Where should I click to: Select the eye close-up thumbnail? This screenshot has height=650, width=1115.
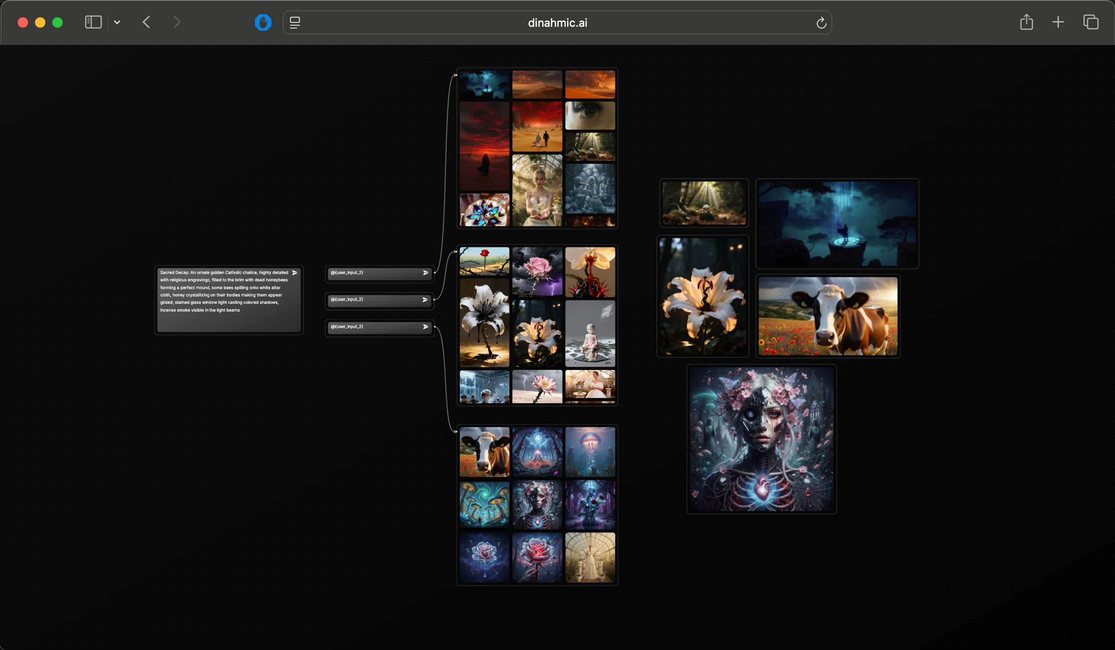(x=590, y=115)
